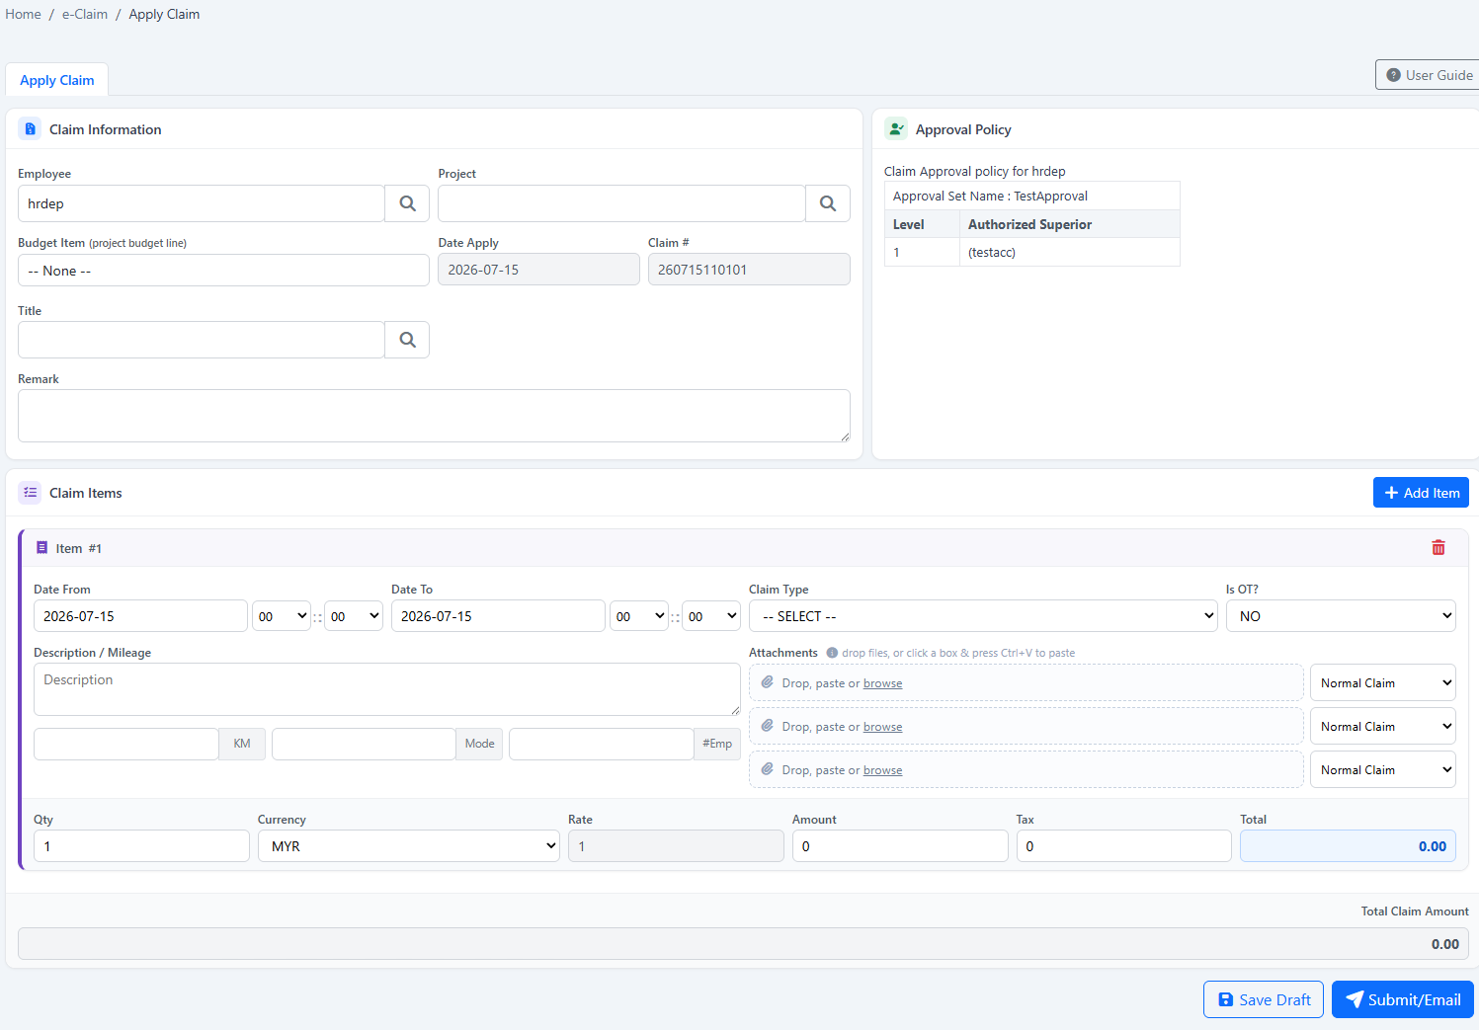
Task: Click the Project input field
Action: click(621, 203)
